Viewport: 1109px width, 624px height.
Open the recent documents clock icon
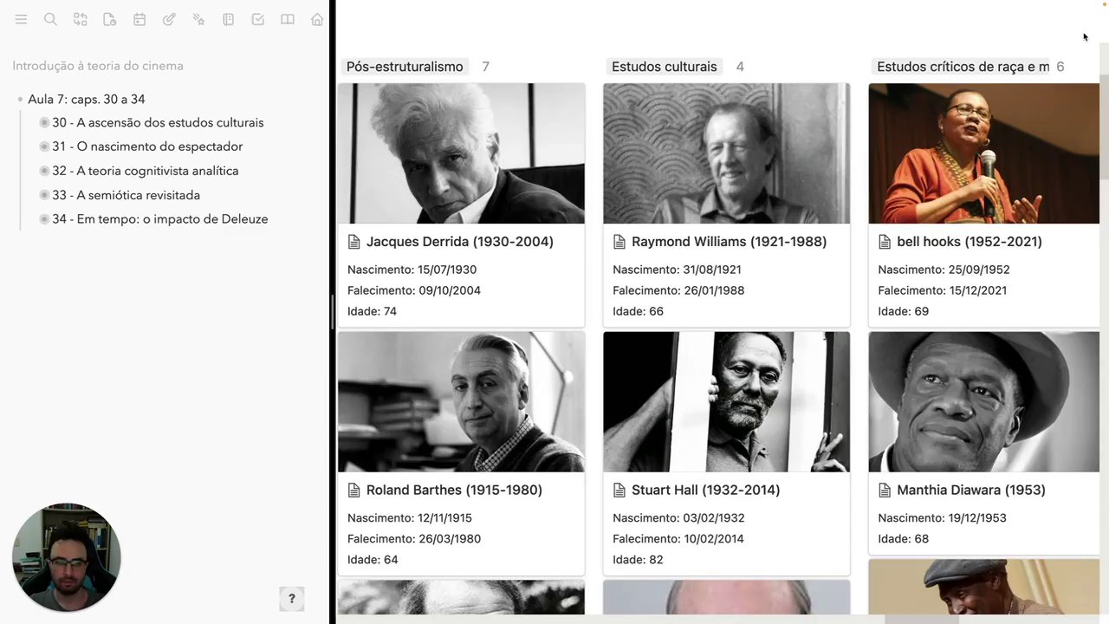click(109, 19)
